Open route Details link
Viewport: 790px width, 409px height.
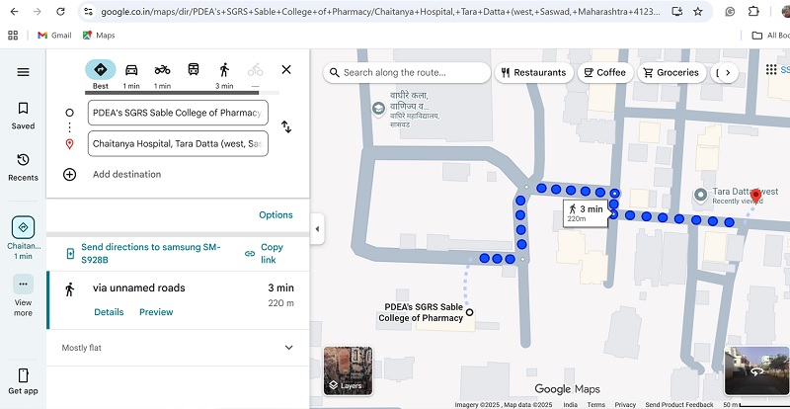pyautogui.click(x=109, y=312)
